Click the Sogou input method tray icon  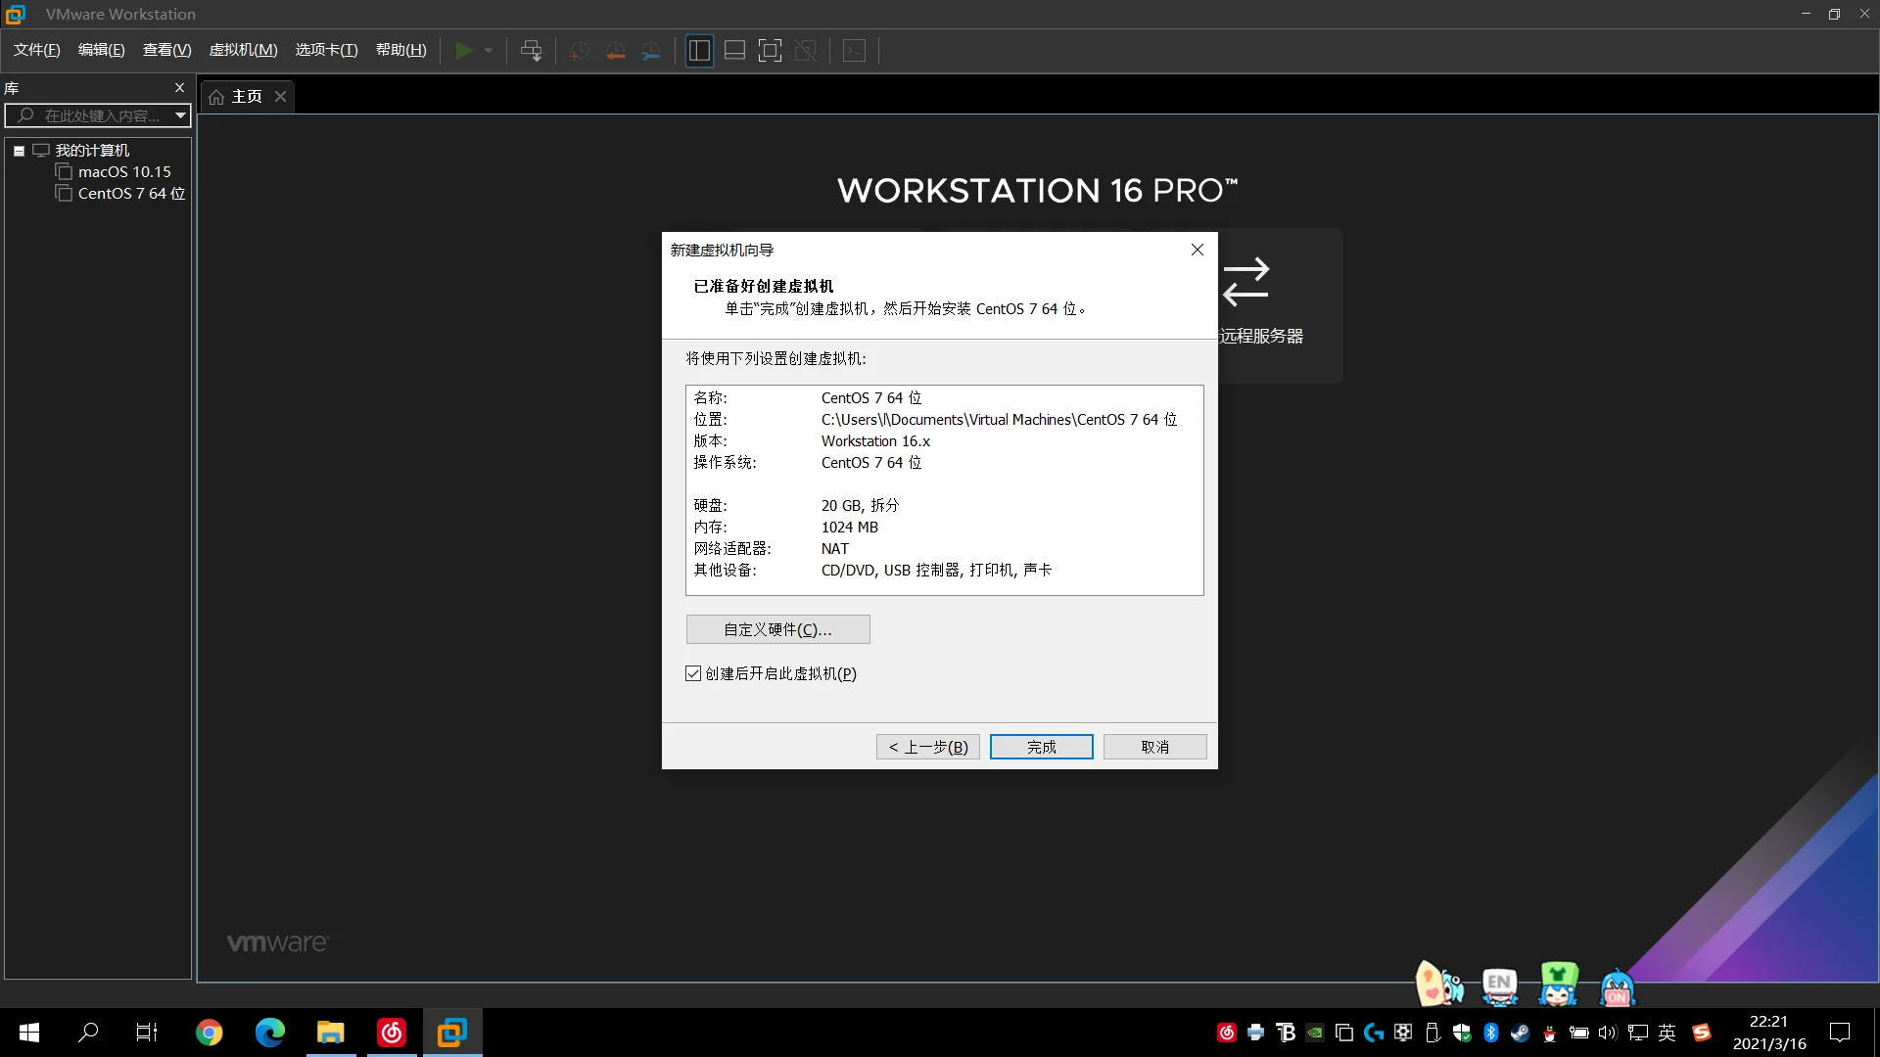[x=1702, y=1033]
